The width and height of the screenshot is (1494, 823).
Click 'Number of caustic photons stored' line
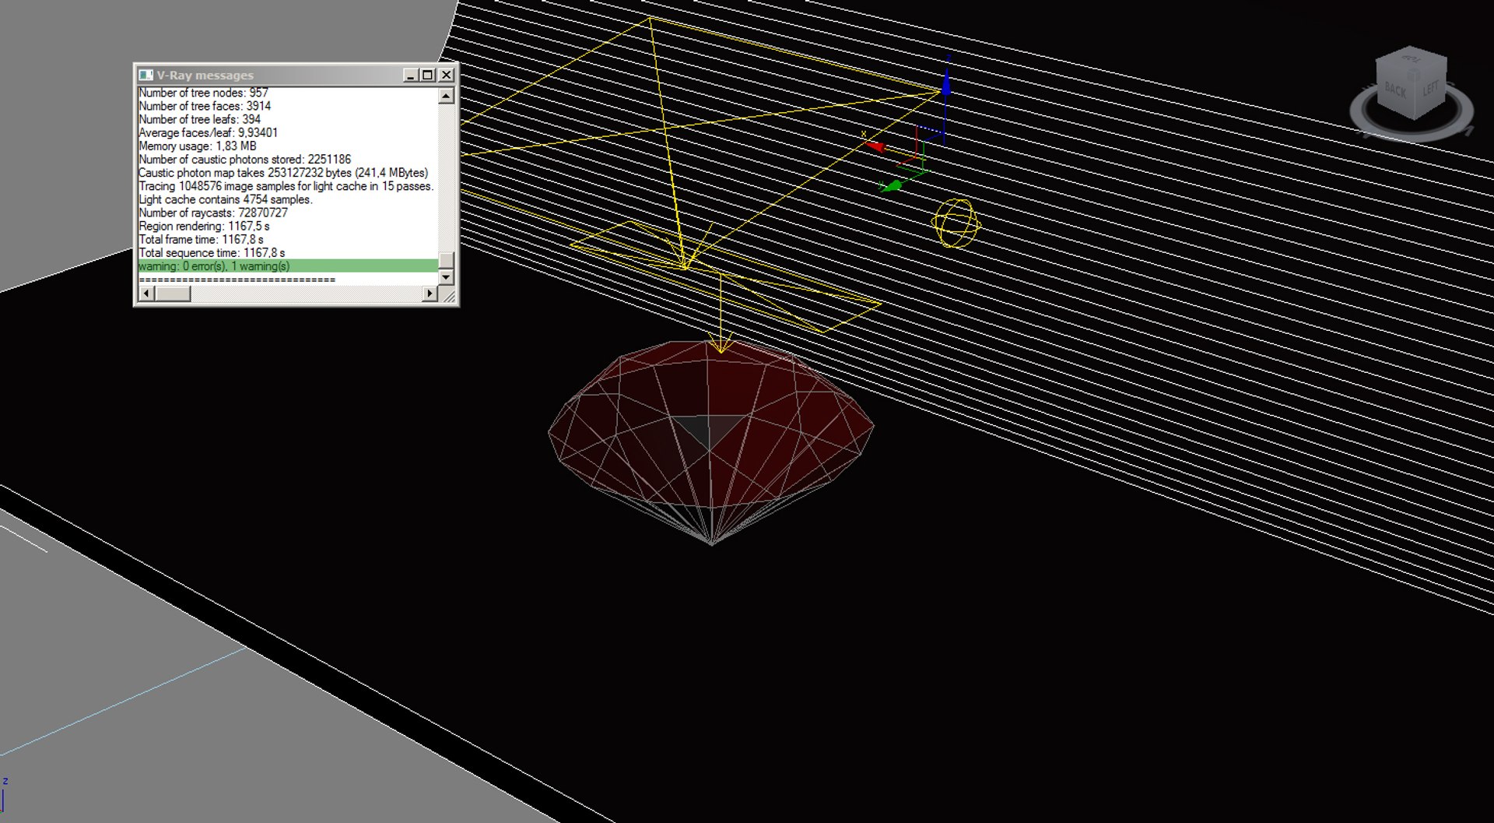244,159
